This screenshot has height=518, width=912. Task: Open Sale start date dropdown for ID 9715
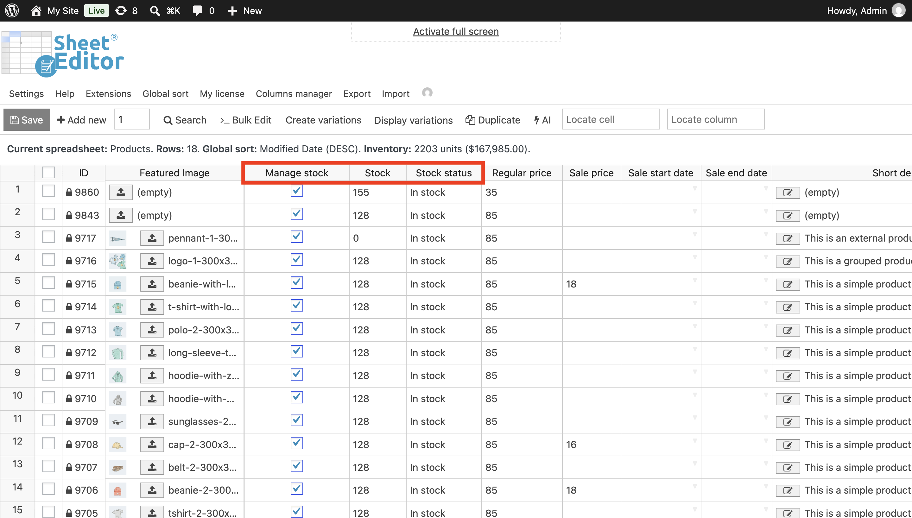coord(695,280)
